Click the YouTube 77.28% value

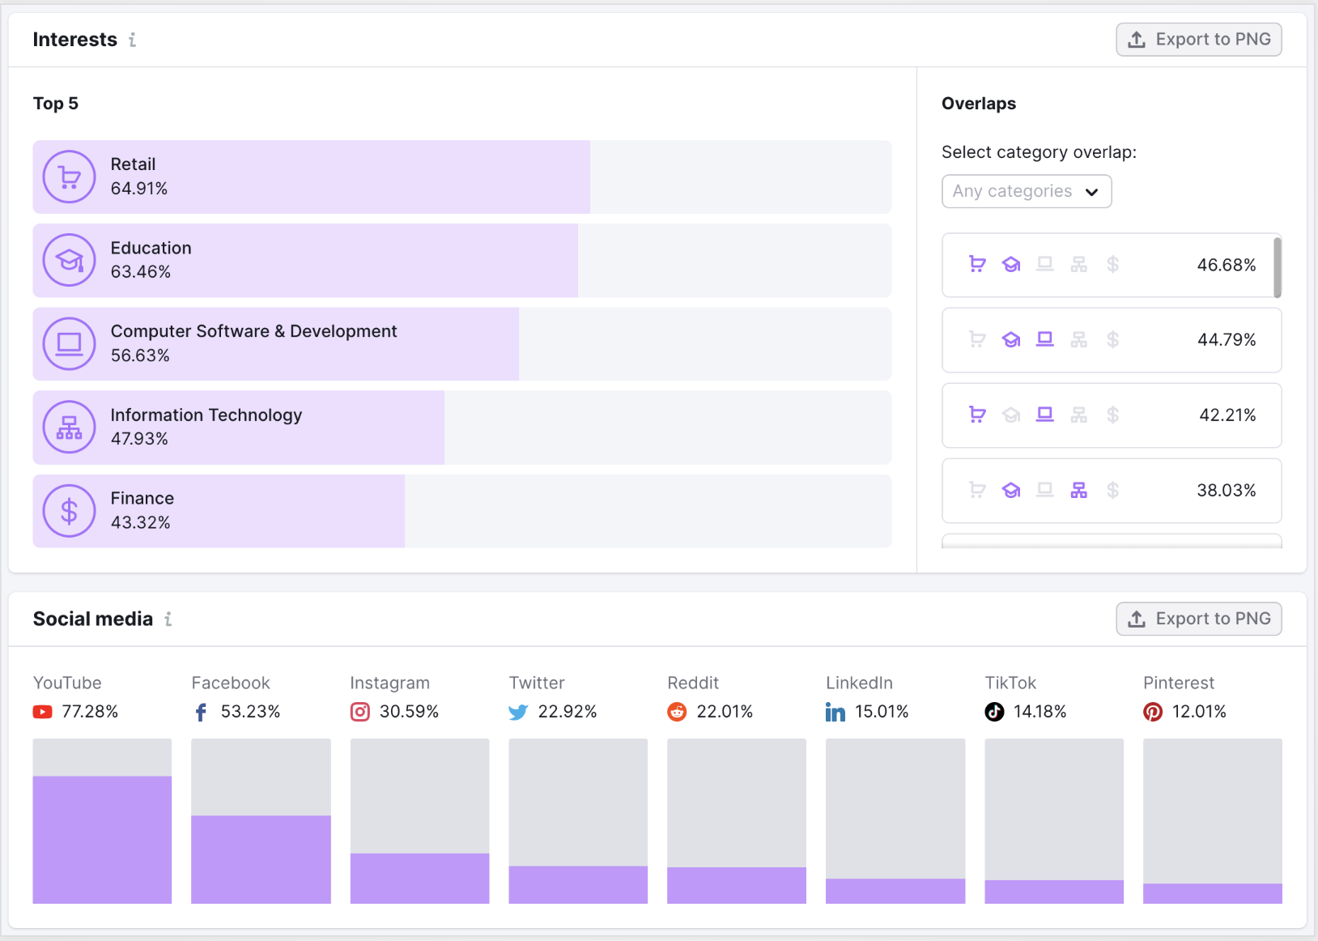pyautogui.click(x=90, y=712)
